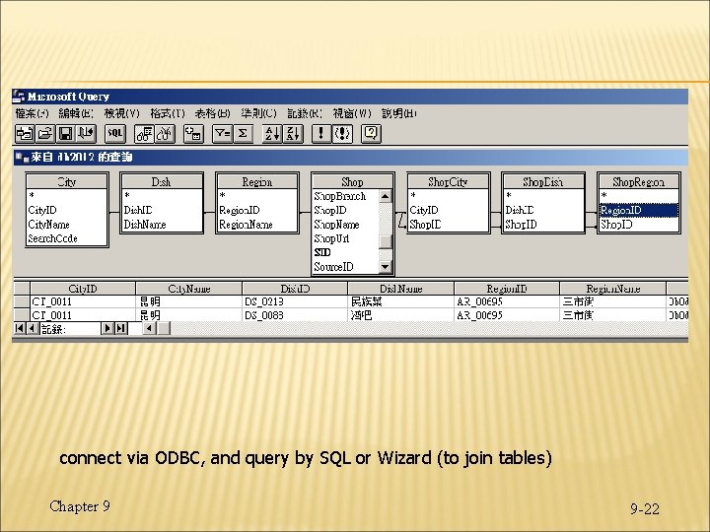Click the query child window control icon
710x532 pixels.
coord(22,158)
